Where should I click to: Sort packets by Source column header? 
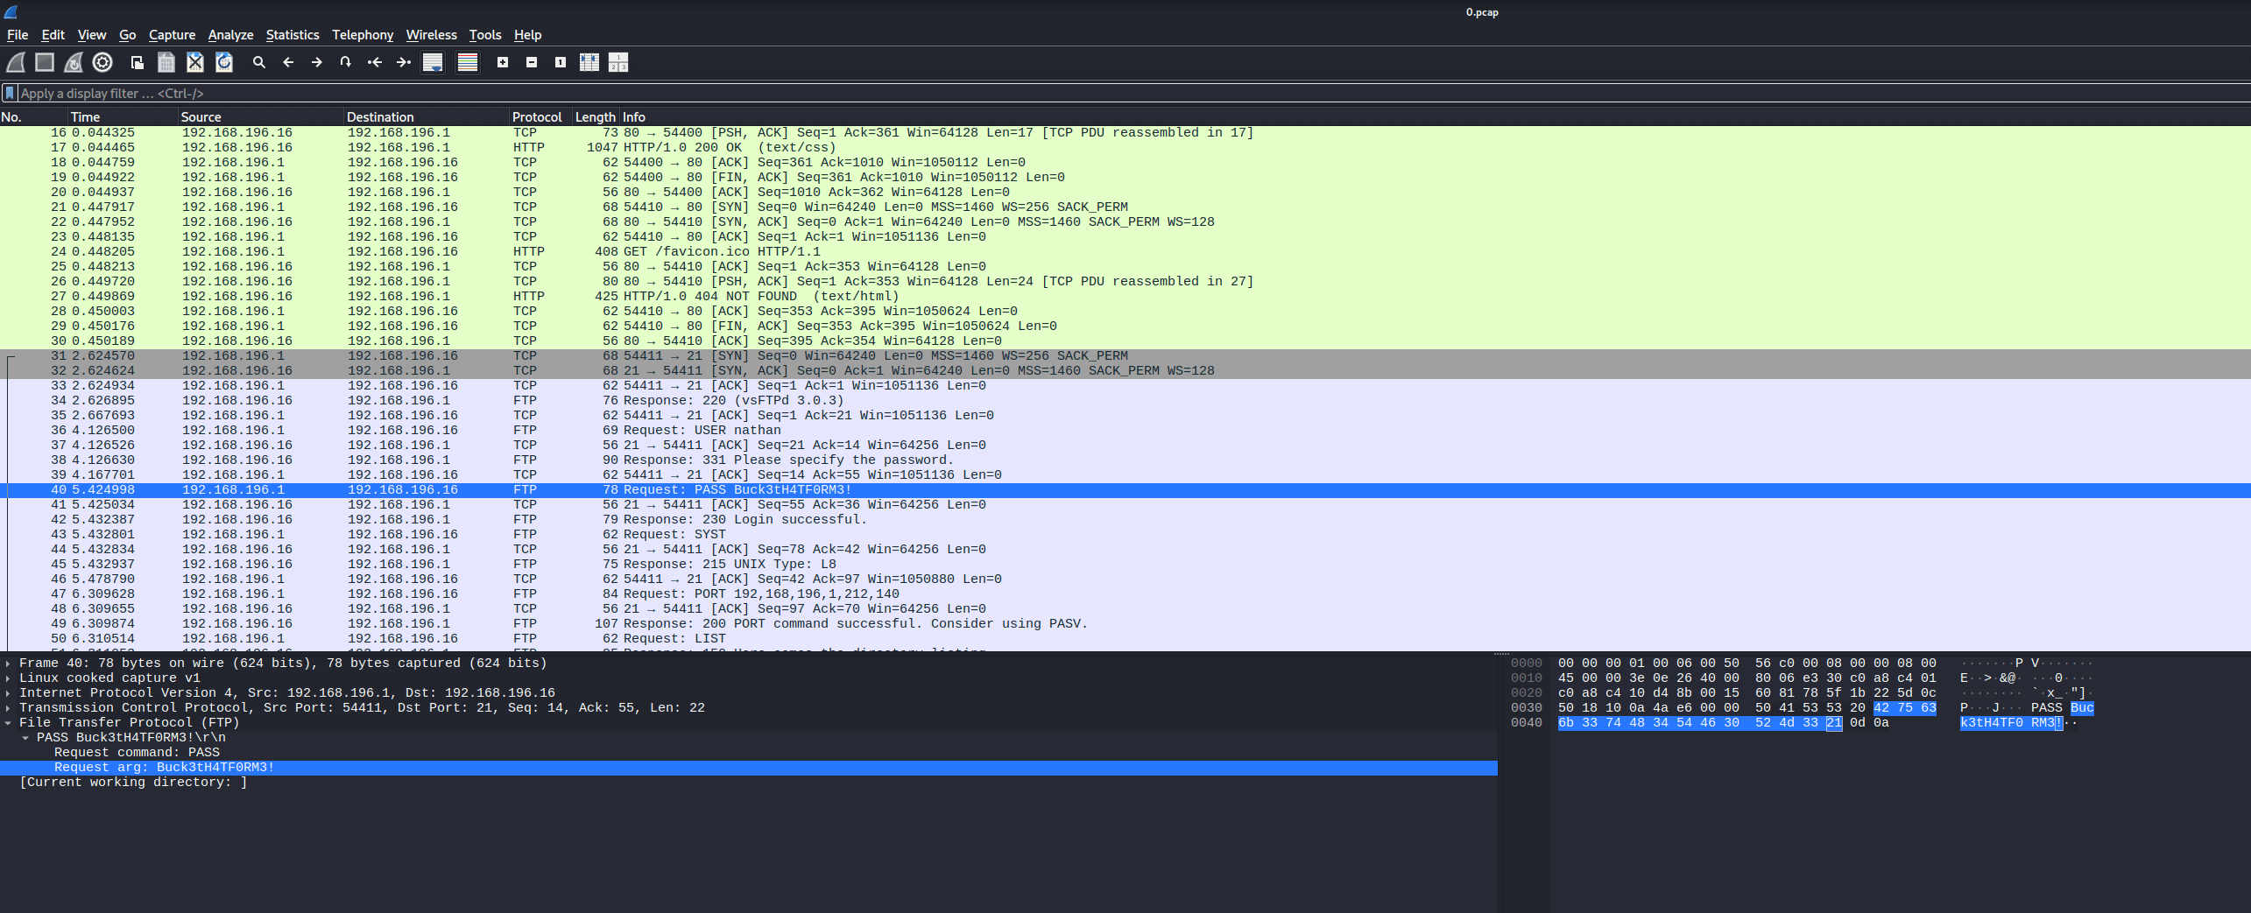click(261, 117)
